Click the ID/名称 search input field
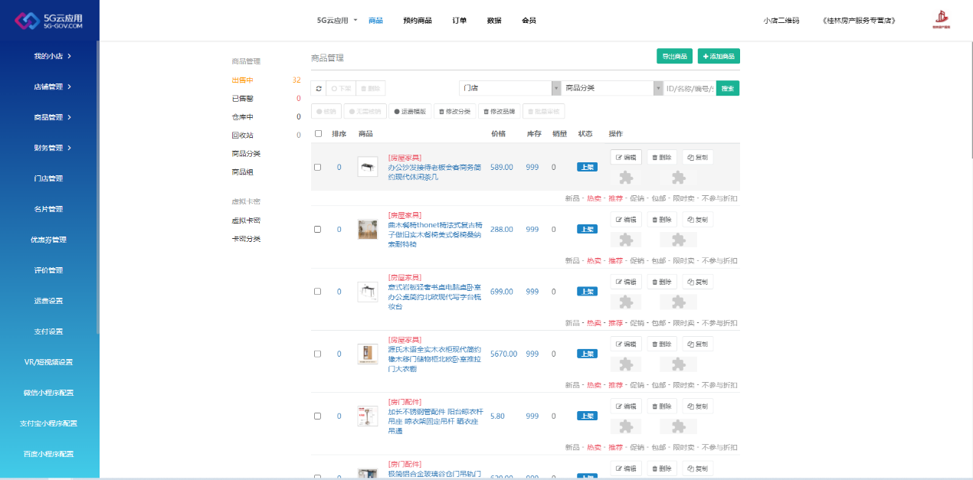The height and width of the screenshot is (480, 973). pyautogui.click(x=690, y=88)
